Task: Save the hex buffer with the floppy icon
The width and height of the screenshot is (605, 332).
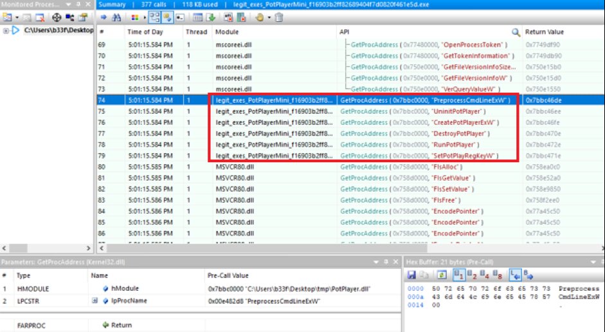Action: 411,275
